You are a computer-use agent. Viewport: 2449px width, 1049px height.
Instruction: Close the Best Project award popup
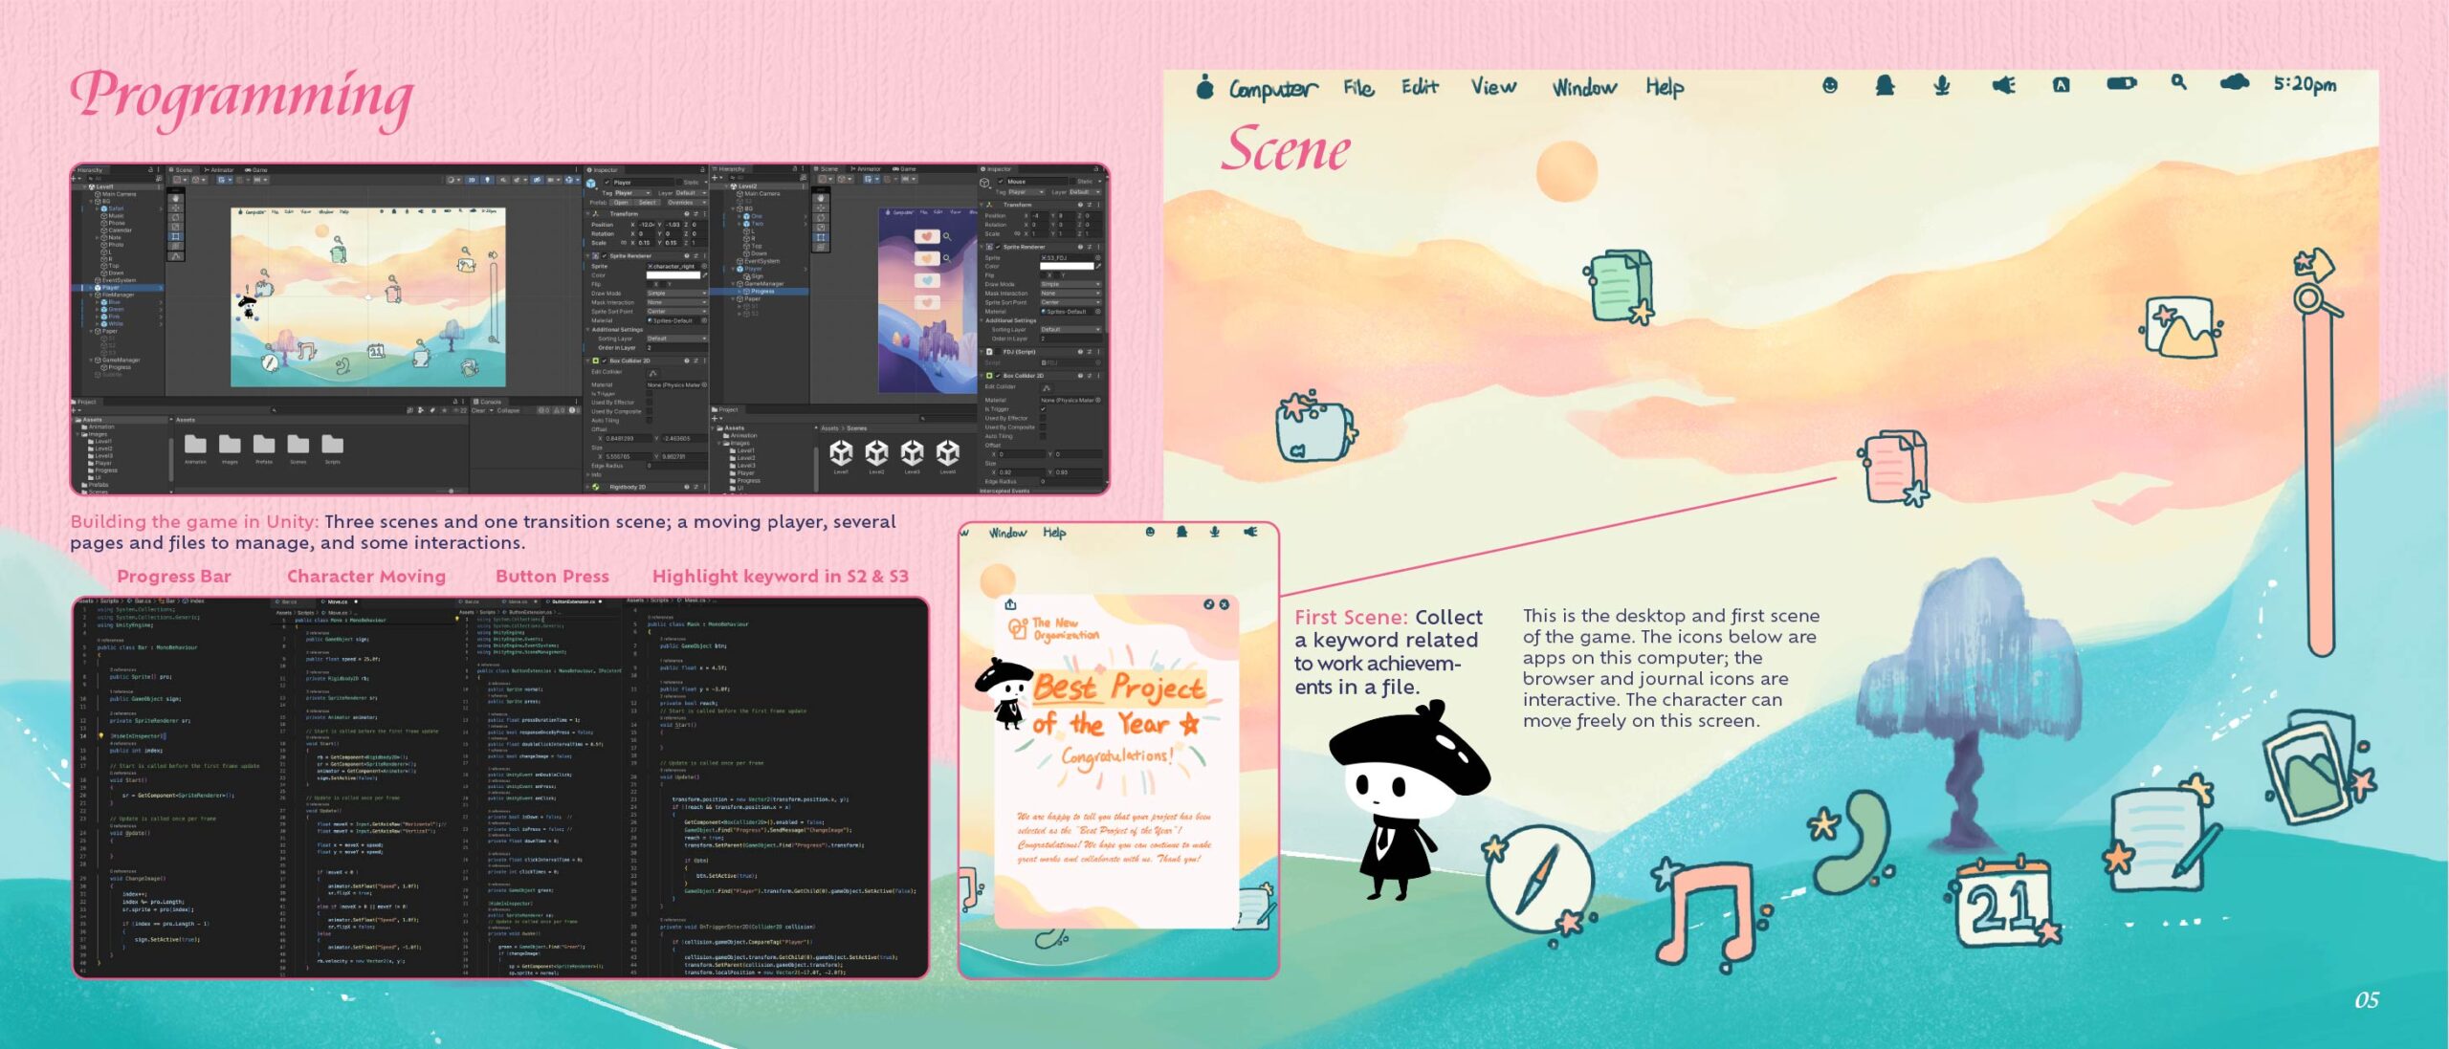pyautogui.click(x=1224, y=604)
